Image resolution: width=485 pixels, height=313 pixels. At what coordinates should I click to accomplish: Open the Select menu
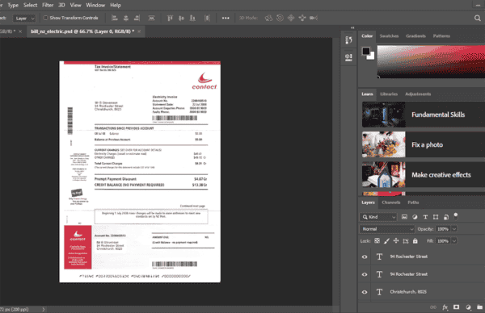click(31, 6)
